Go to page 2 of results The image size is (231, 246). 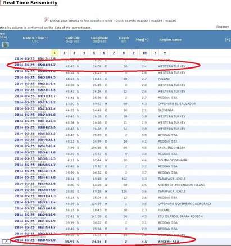pyautogui.click(x=64, y=53)
